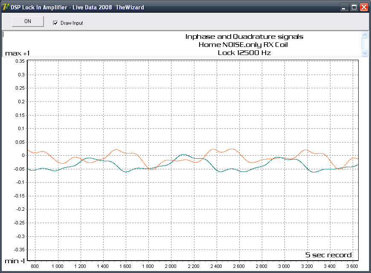Click the 'Inphase and Quadrature signals' title text

point(244,37)
